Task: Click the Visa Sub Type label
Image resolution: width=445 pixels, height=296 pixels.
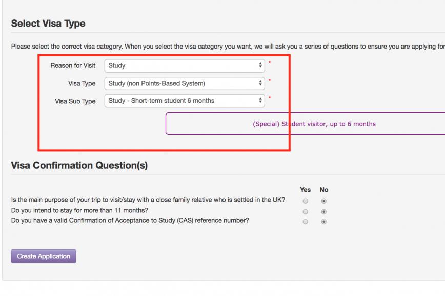Action: click(75, 101)
